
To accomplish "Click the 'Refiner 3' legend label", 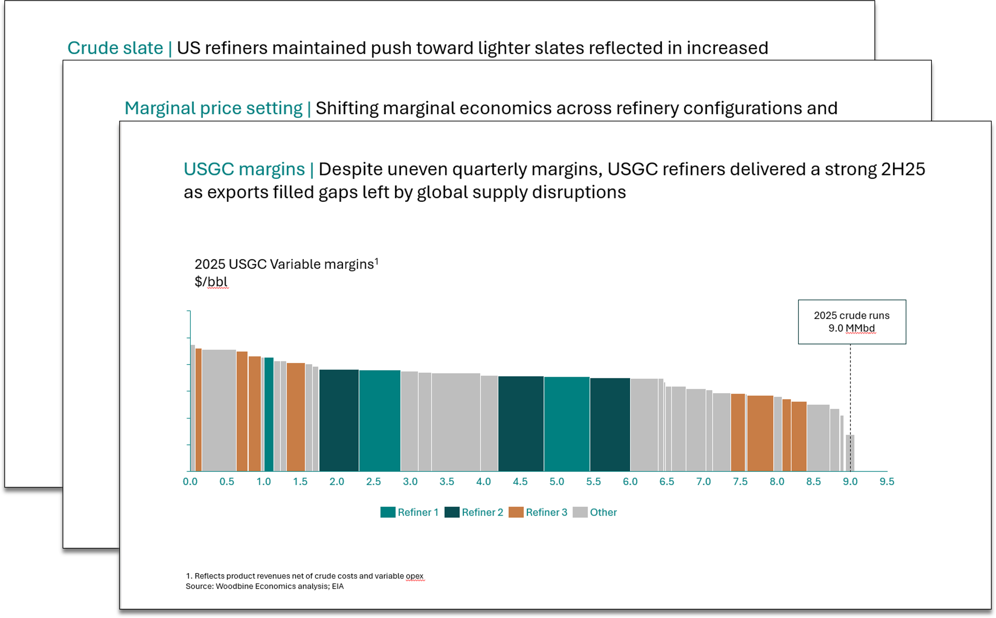I will coord(547,513).
